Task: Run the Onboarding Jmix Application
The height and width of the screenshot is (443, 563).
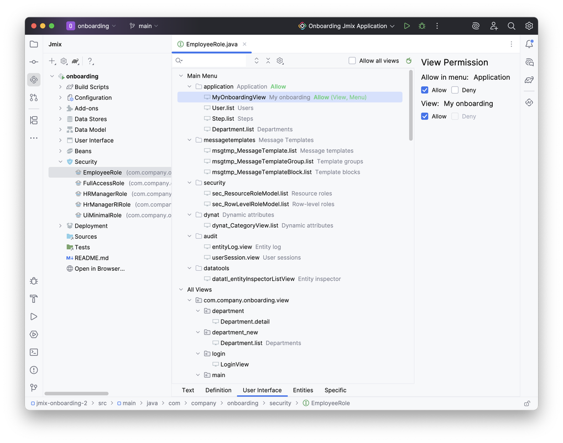Action: (407, 26)
